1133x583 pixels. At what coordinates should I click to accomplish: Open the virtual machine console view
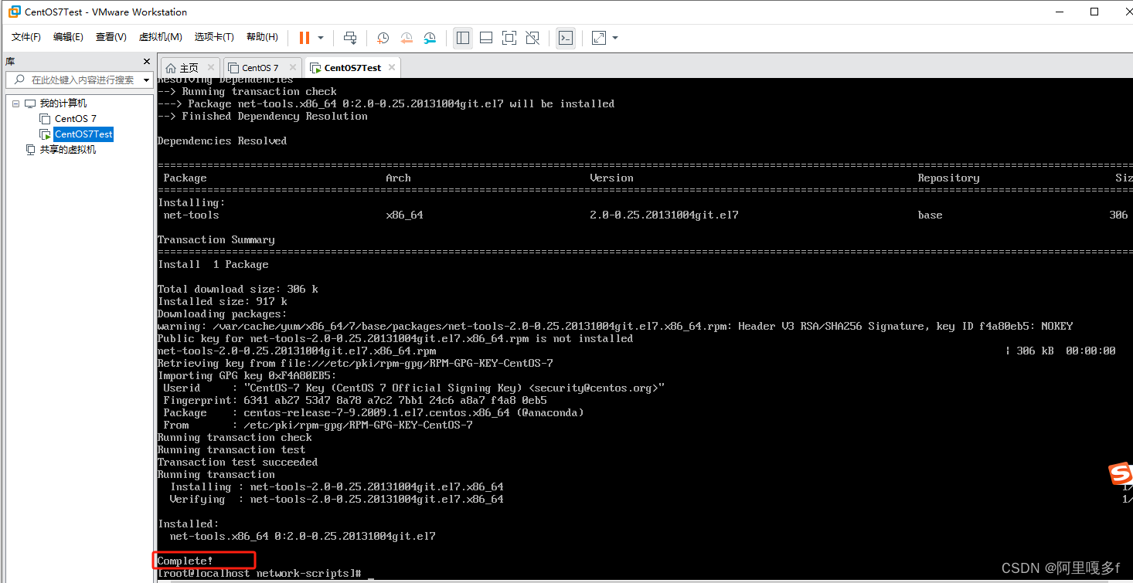[565, 37]
